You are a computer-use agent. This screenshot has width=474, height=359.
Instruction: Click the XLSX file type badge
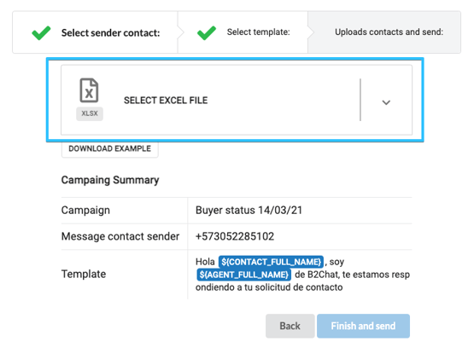tap(90, 113)
